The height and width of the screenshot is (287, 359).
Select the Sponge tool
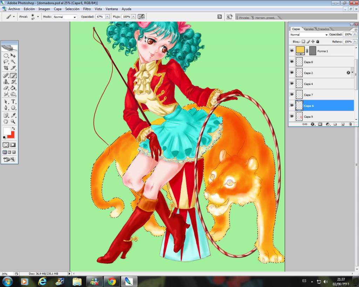(x=13, y=94)
